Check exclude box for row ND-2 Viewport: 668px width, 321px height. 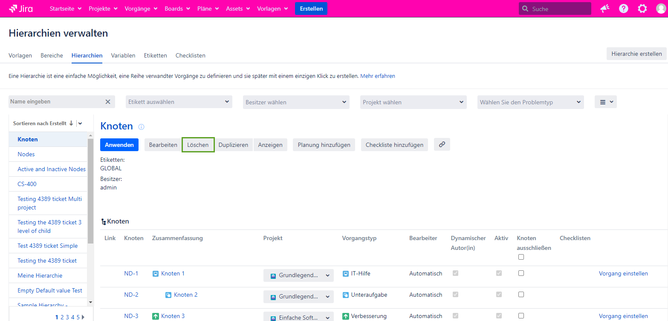(521, 295)
